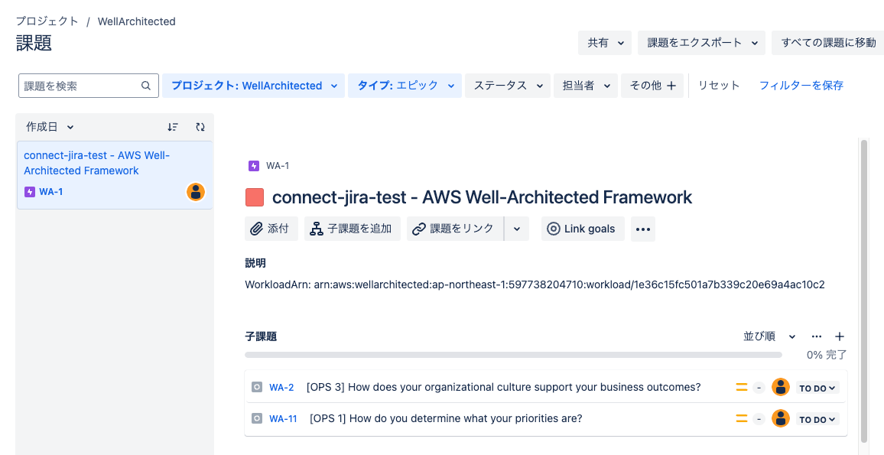Click [OPS 3] organizational culture summary

point(503,388)
